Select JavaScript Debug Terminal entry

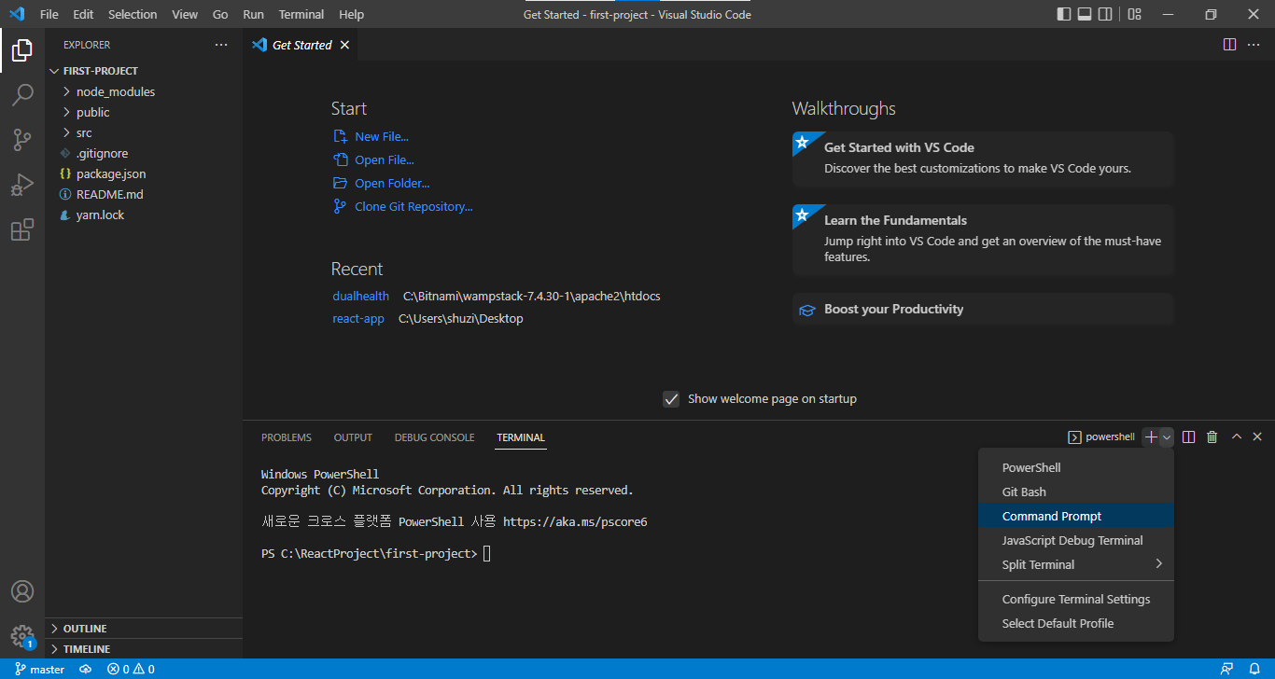tap(1076, 540)
